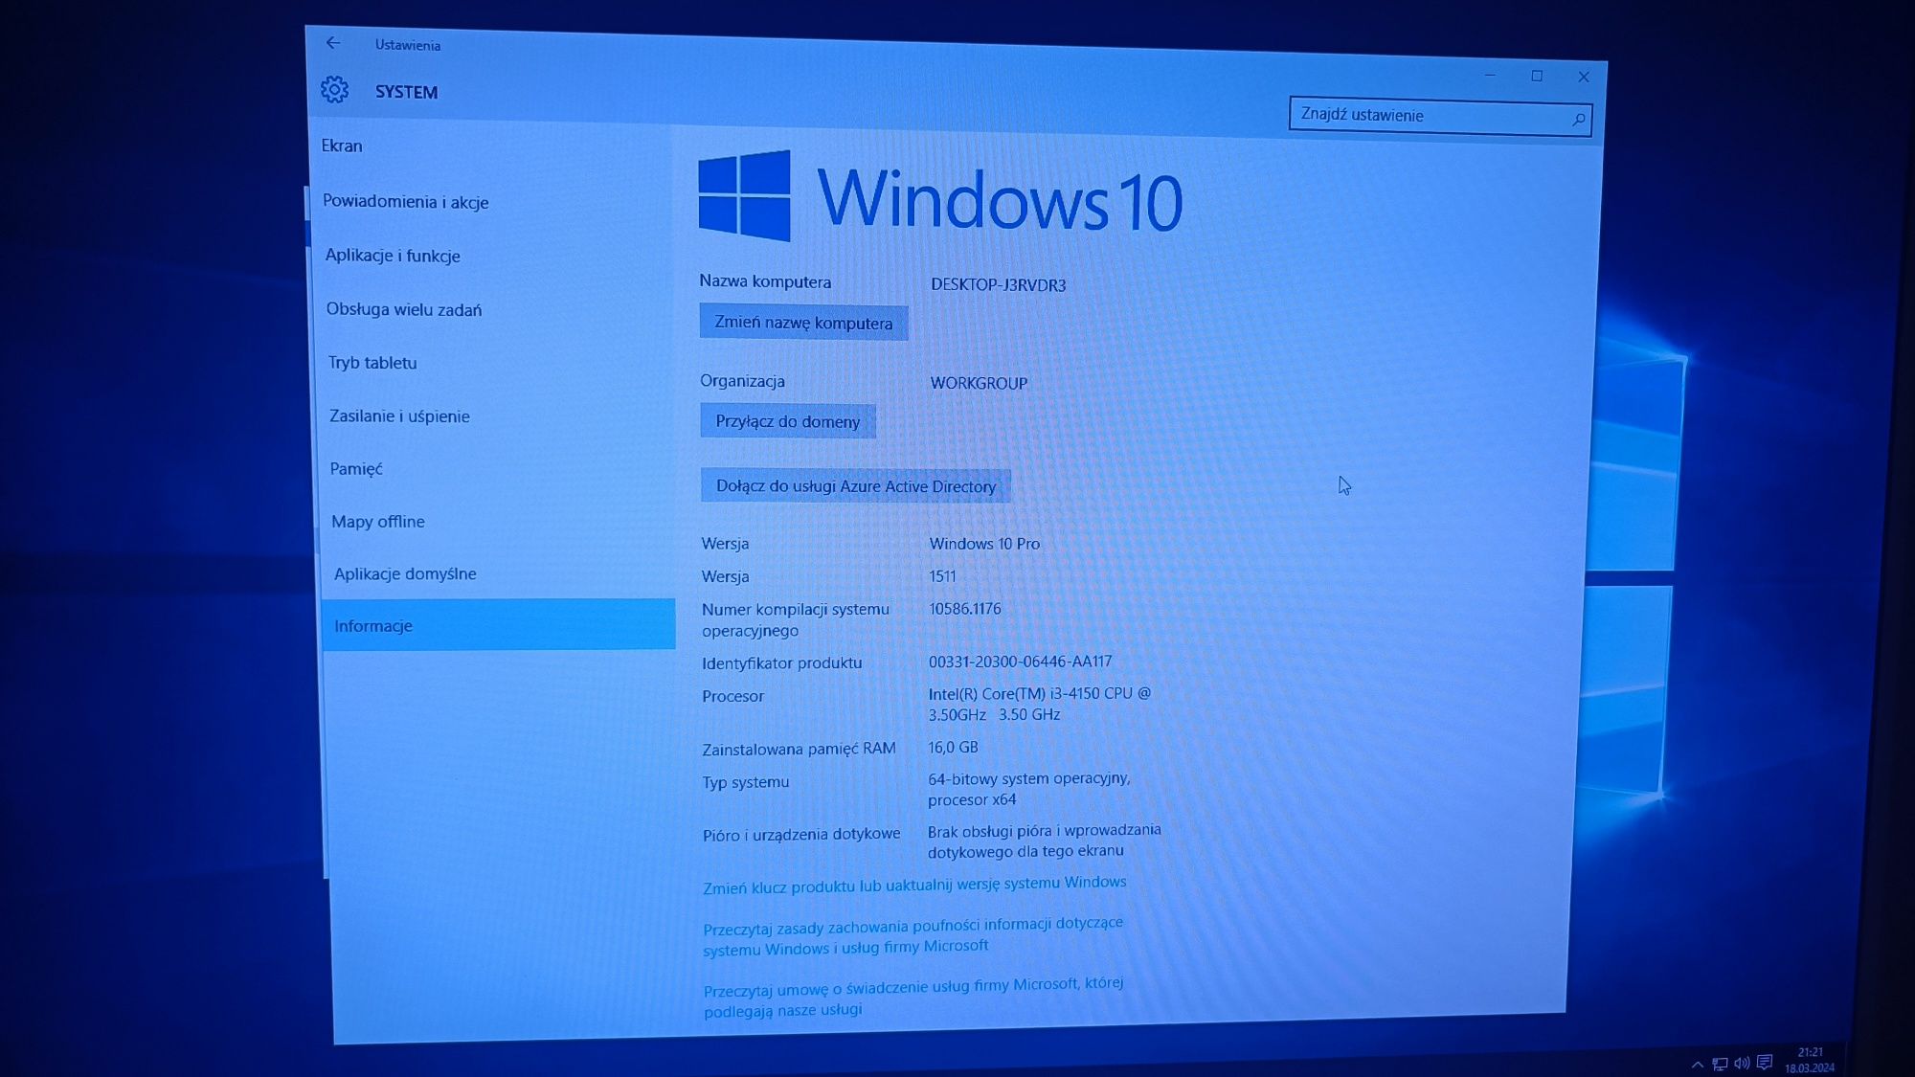Click Zmień nazwę komputera button

pos(803,323)
